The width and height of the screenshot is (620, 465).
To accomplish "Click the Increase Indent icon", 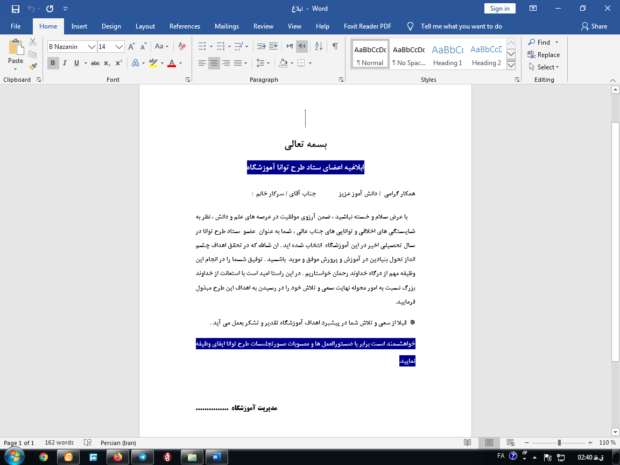I will click(273, 46).
